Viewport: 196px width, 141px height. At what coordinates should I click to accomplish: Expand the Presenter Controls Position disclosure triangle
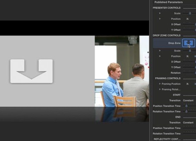click(160, 19)
